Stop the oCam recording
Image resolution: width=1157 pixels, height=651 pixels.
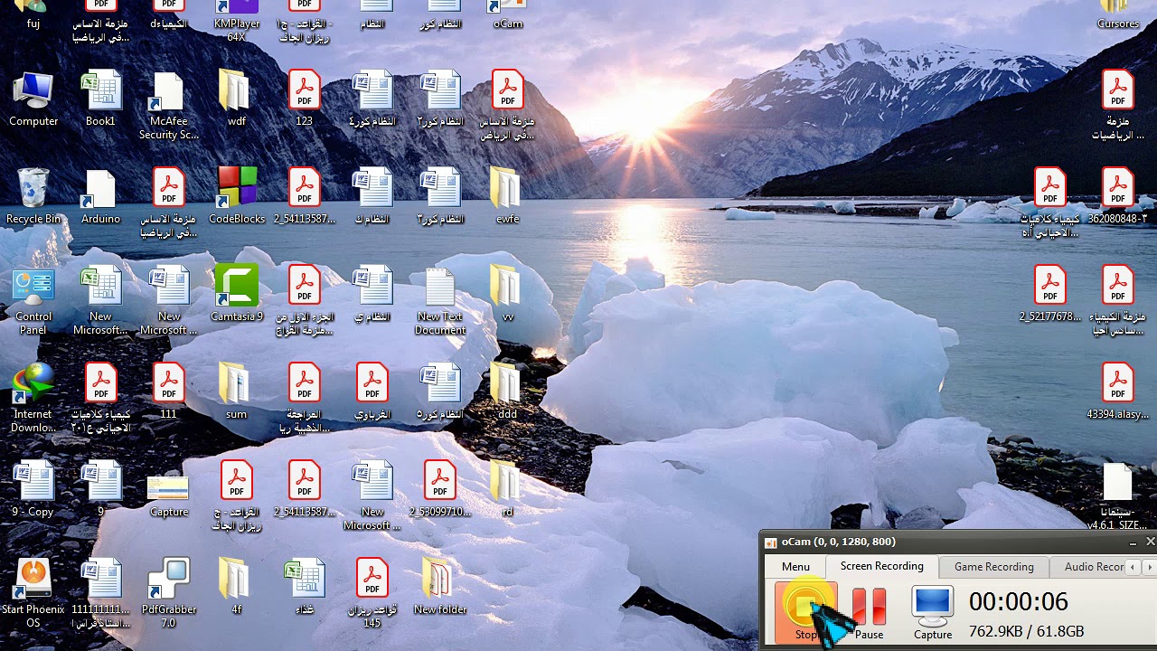tap(805, 612)
